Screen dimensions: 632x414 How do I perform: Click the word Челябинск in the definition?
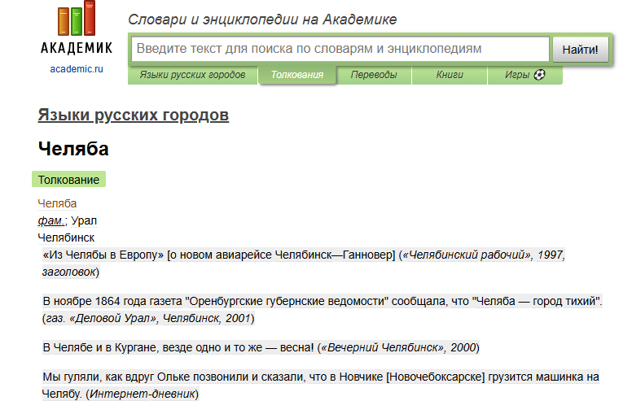(66, 238)
